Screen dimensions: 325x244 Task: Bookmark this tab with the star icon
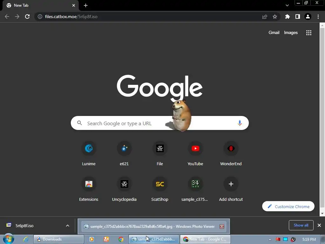pyautogui.click(x=275, y=17)
